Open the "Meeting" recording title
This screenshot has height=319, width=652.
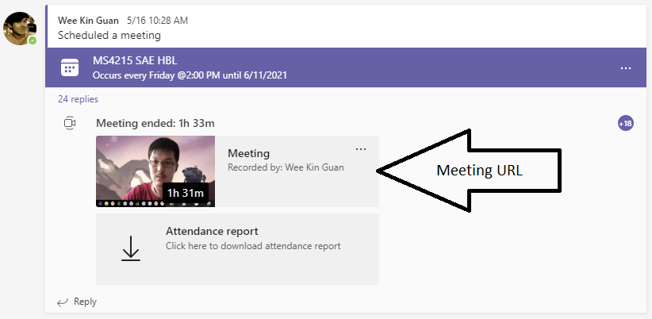(248, 153)
